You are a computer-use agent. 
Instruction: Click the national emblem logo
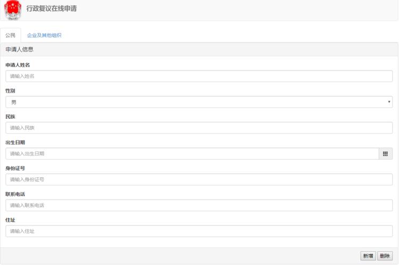click(x=12, y=10)
